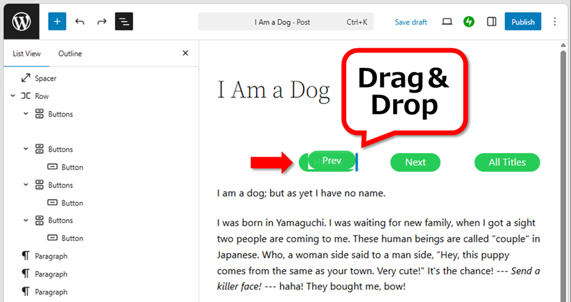Screen dimensions: 571x302
Task: Click the Undo arrow icon
Action: pos(80,22)
